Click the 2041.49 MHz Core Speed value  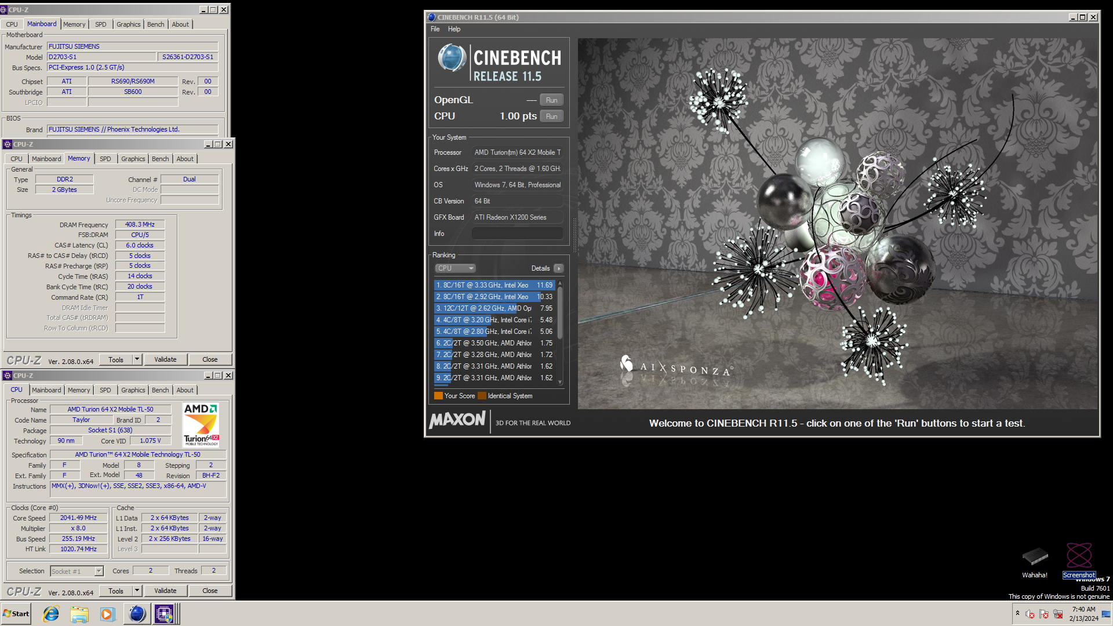point(78,518)
